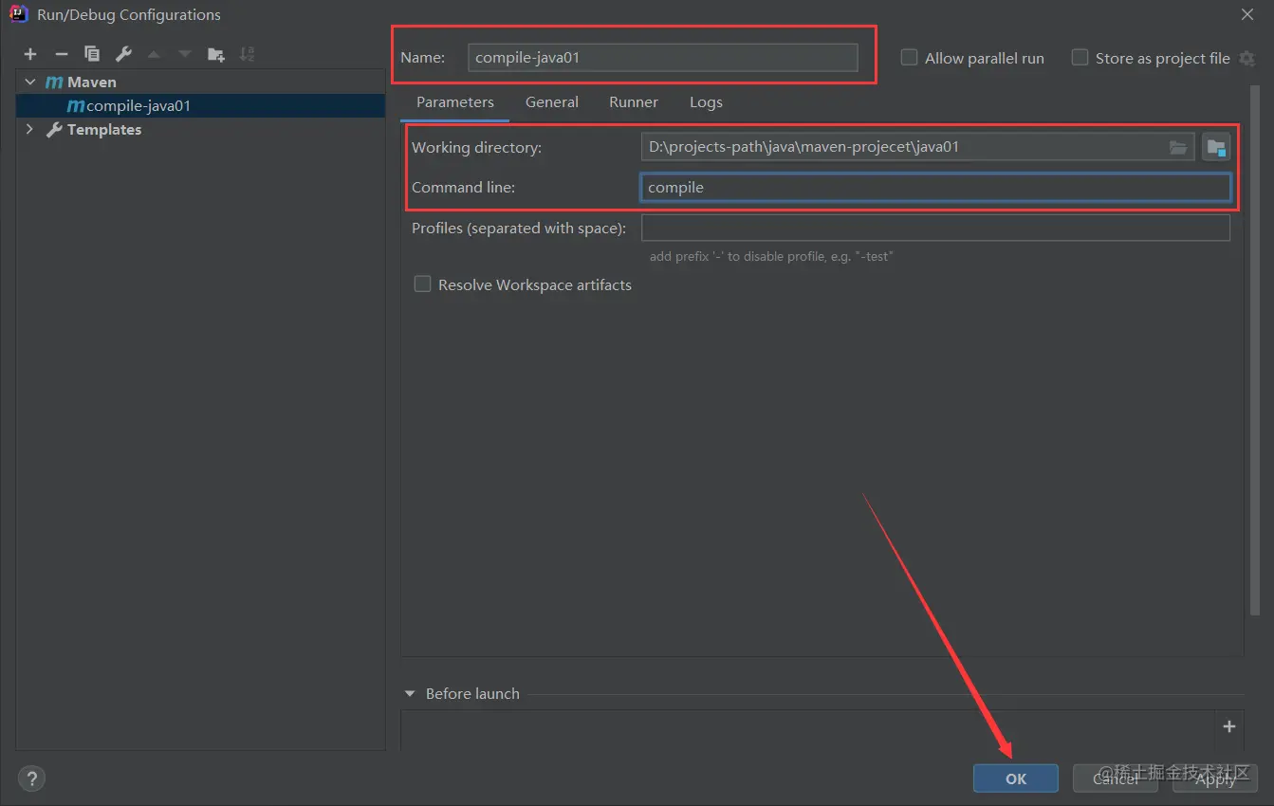The image size is (1274, 806).
Task: Toggle Resolve Workspace artifacts checkbox
Action: (x=422, y=284)
